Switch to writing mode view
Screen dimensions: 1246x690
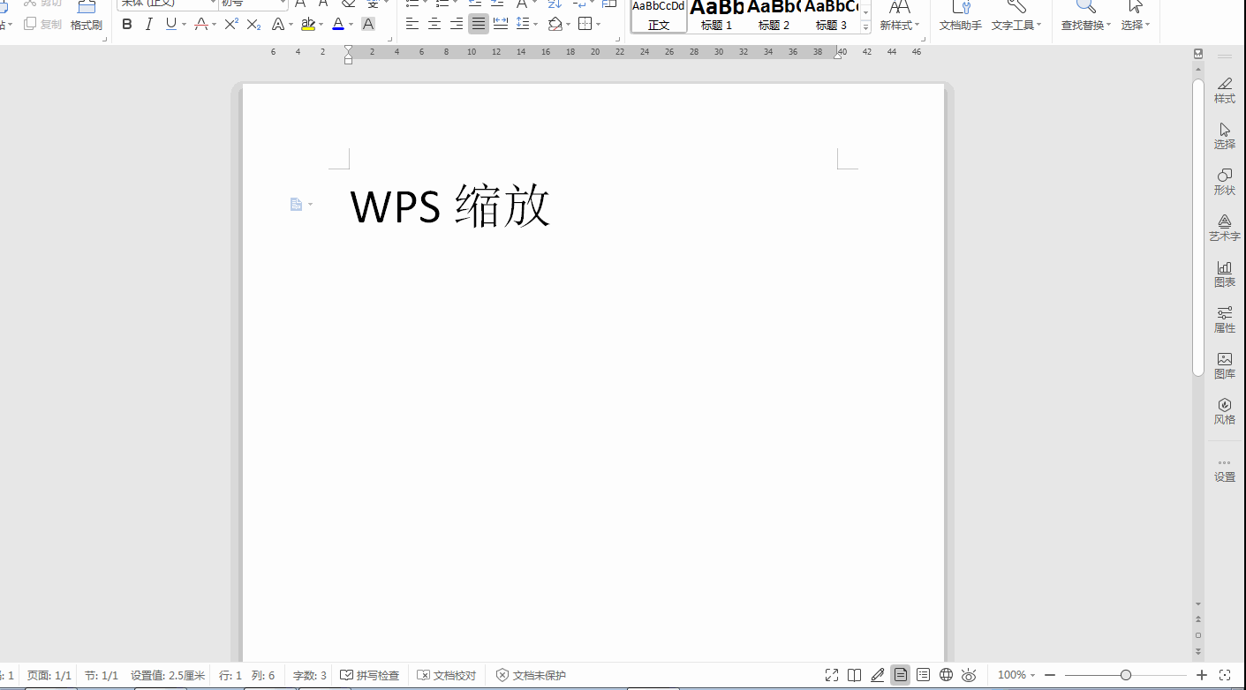(878, 675)
